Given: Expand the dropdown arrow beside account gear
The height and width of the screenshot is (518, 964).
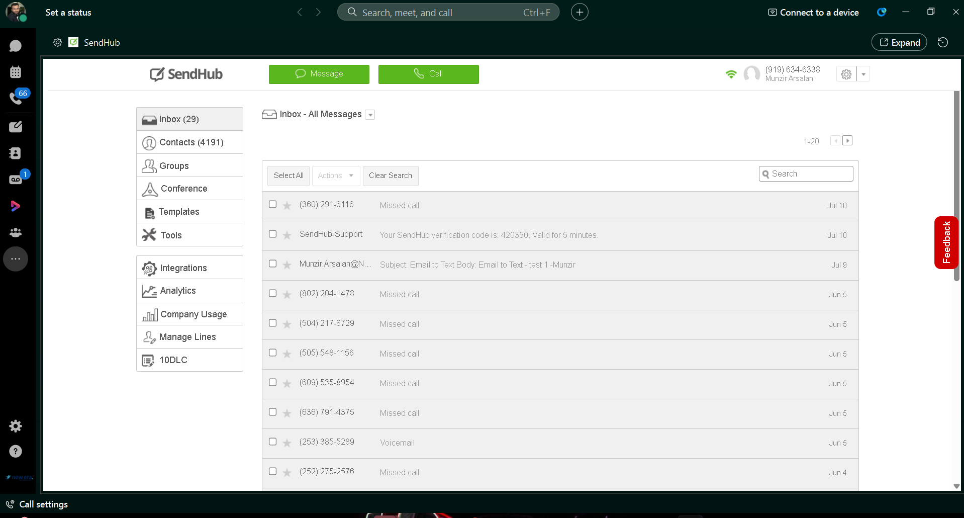Looking at the screenshot, I should (863, 74).
